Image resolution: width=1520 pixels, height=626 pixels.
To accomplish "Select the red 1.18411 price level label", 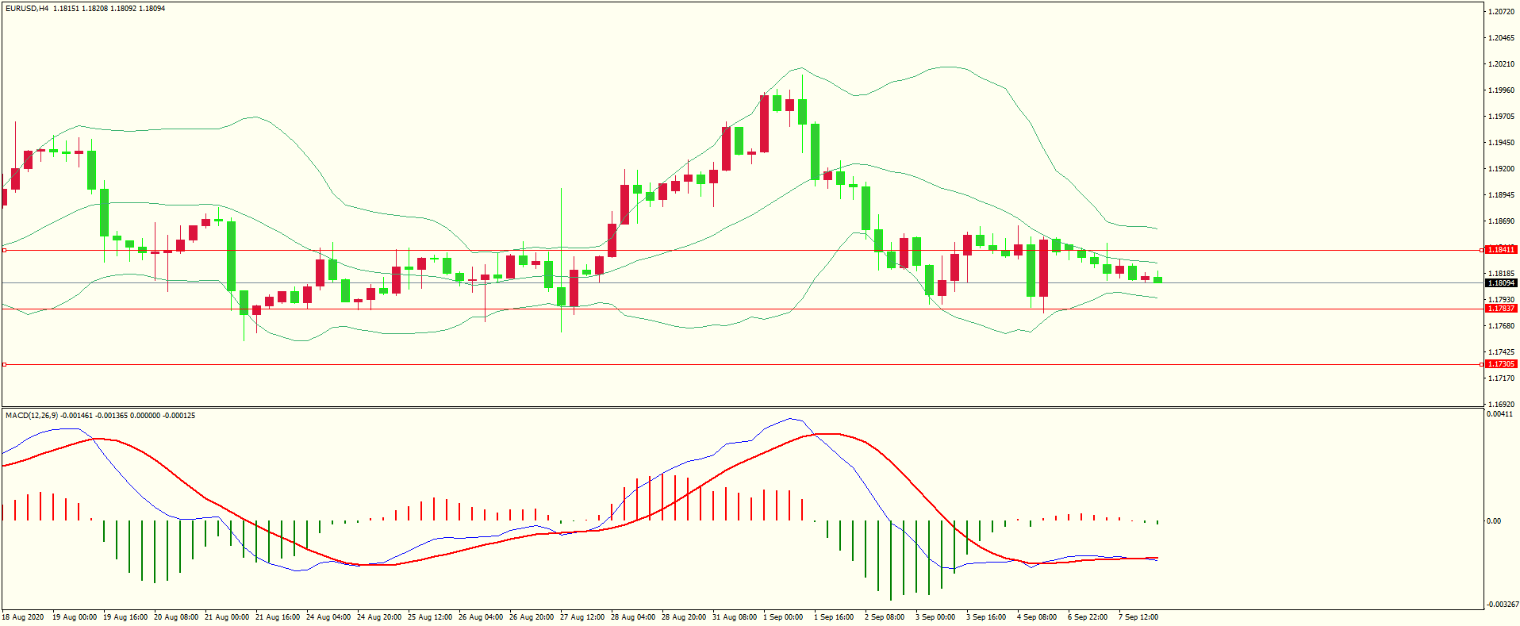I will tap(1500, 250).
